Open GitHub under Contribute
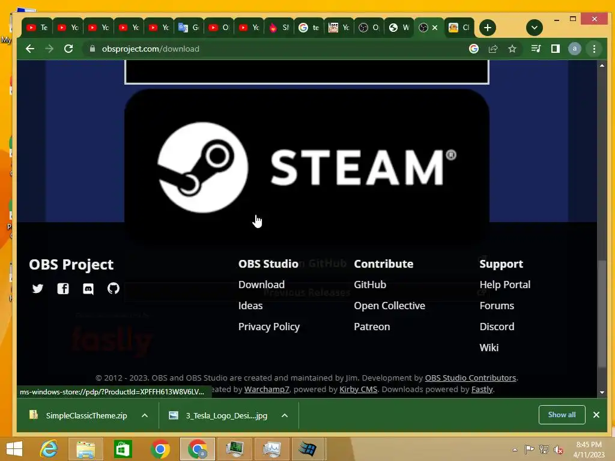615x461 pixels. (x=370, y=285)
